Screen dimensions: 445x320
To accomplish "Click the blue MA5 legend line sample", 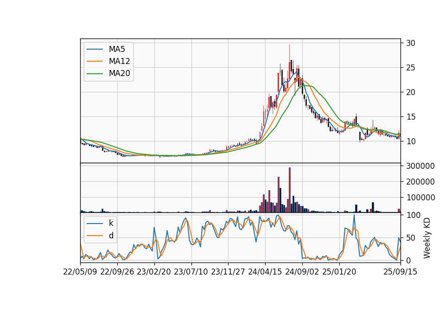I will [95, 49].
